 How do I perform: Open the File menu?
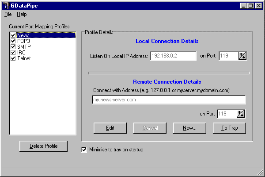8,14
